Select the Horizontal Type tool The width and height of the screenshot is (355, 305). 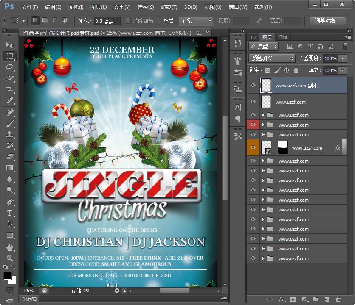(10, 213)
